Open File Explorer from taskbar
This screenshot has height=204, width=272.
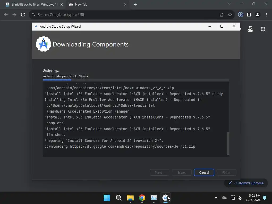pos(130,198)
